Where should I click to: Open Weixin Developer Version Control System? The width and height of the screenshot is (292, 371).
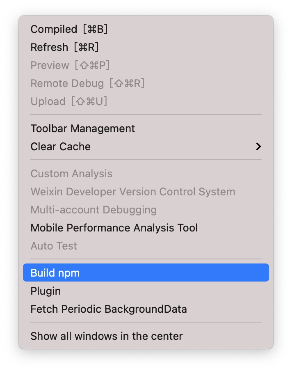[x=132, y=192]
